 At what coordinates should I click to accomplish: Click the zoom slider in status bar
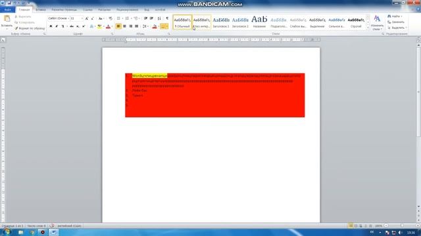402,226
